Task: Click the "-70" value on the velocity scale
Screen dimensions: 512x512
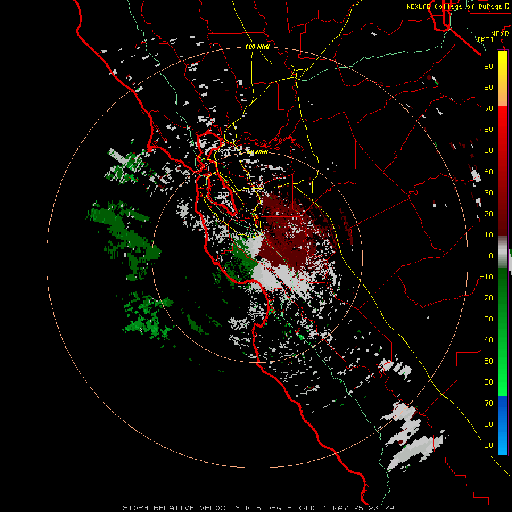Action: click(486, 403)
